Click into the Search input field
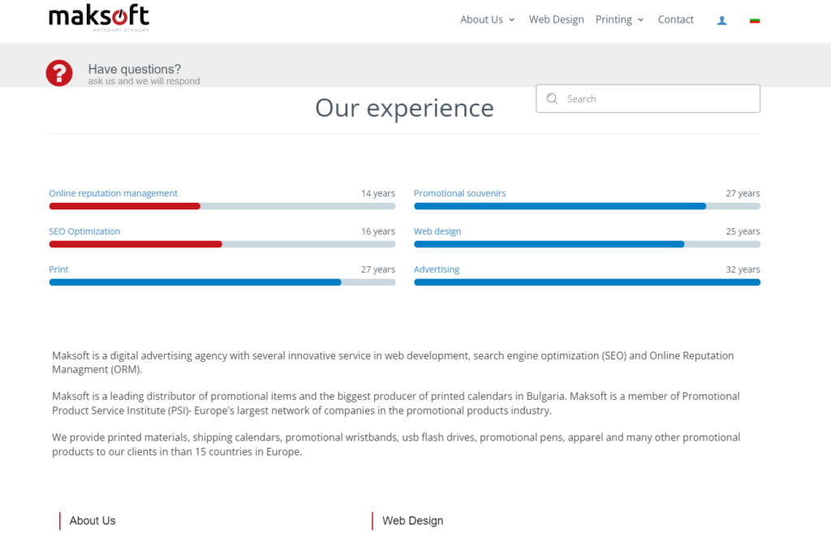Image resolution: width=831 pixels, height=542 pixels. click(648, 98)
